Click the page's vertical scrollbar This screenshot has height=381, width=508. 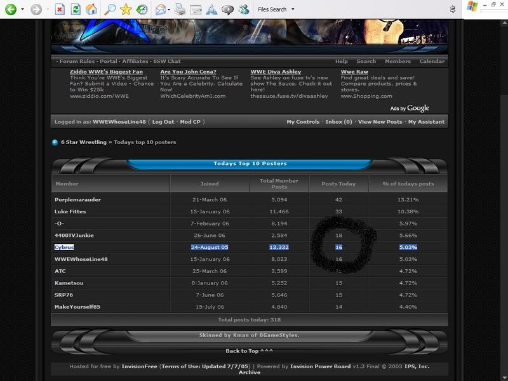504,190
